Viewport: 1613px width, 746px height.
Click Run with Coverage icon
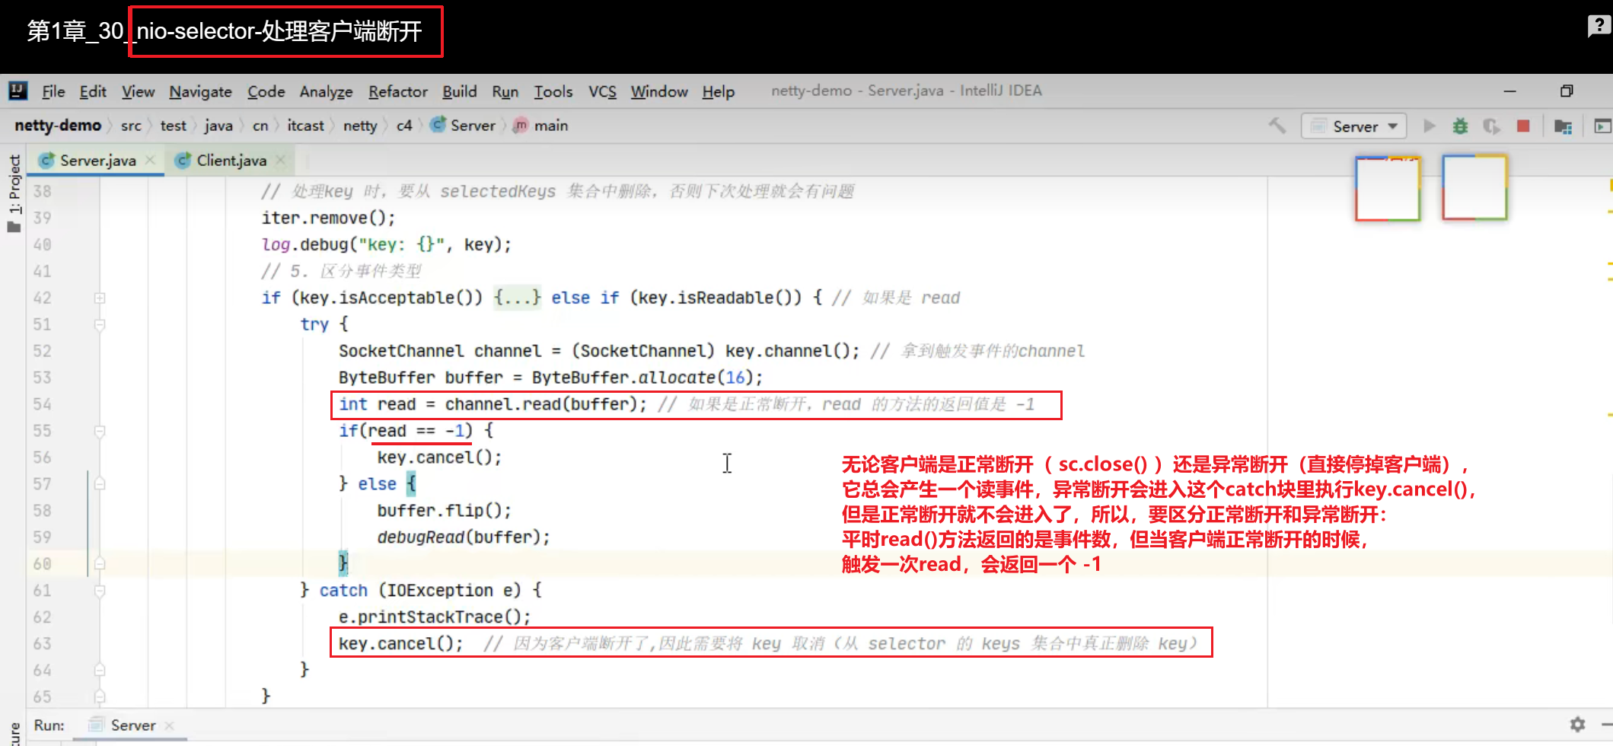(x=1491, y=126)
